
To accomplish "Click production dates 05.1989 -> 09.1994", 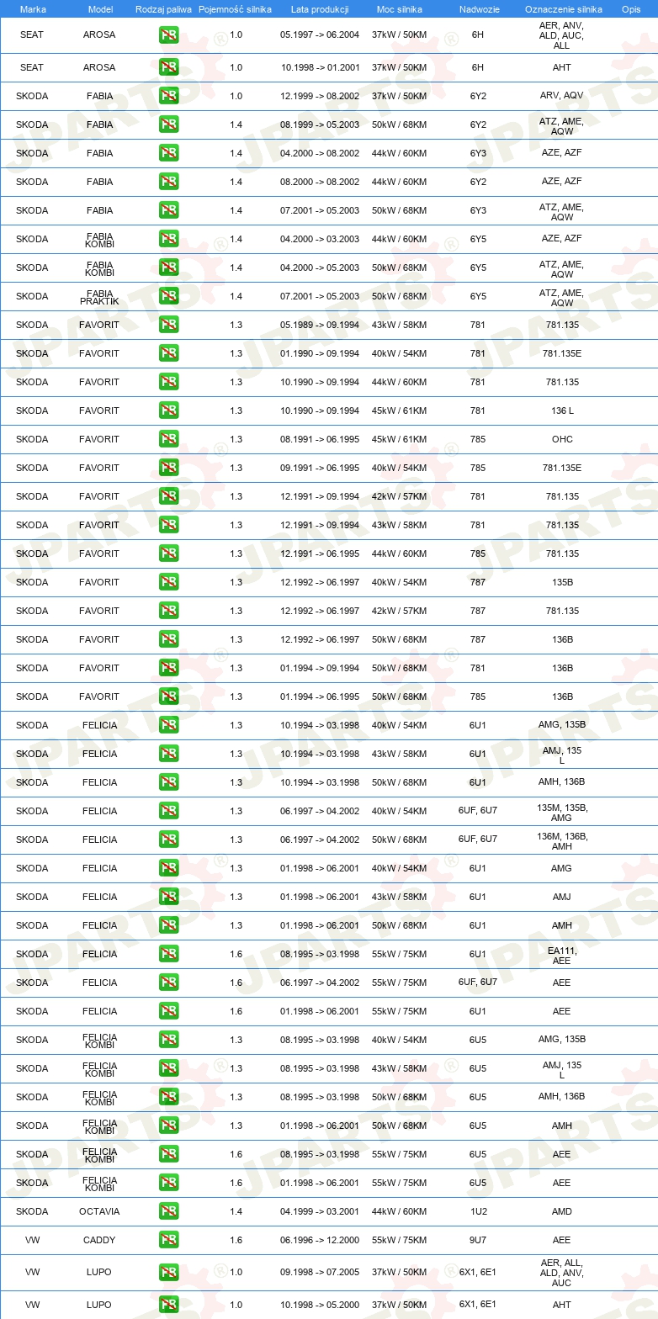I will [320, 325].
